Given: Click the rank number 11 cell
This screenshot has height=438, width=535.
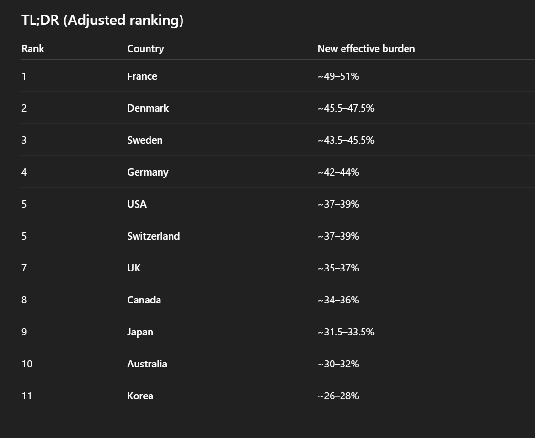Looking at the screenshot, I should pos(27,396).
